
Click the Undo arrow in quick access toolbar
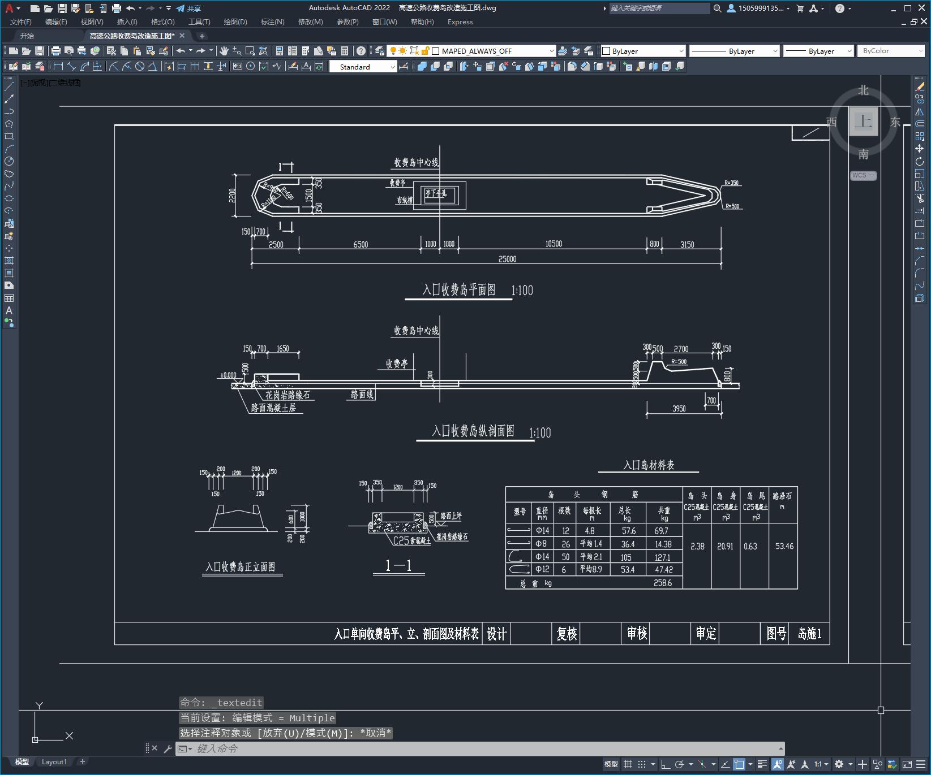pyautogui.click(x=130, y=8)
